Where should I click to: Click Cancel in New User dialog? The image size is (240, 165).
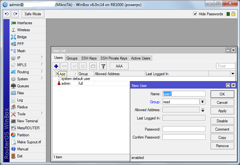tap(222, 103)
